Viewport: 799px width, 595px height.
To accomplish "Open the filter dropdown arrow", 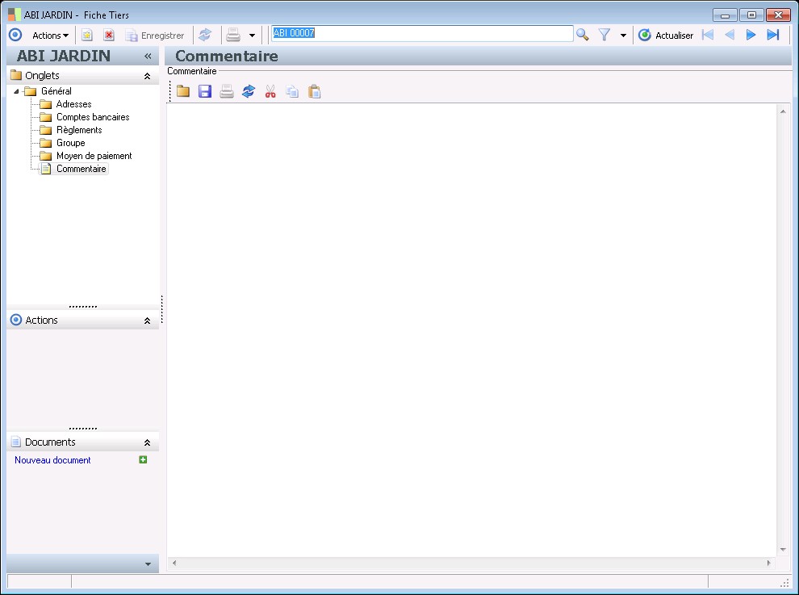I will point(623,36).
